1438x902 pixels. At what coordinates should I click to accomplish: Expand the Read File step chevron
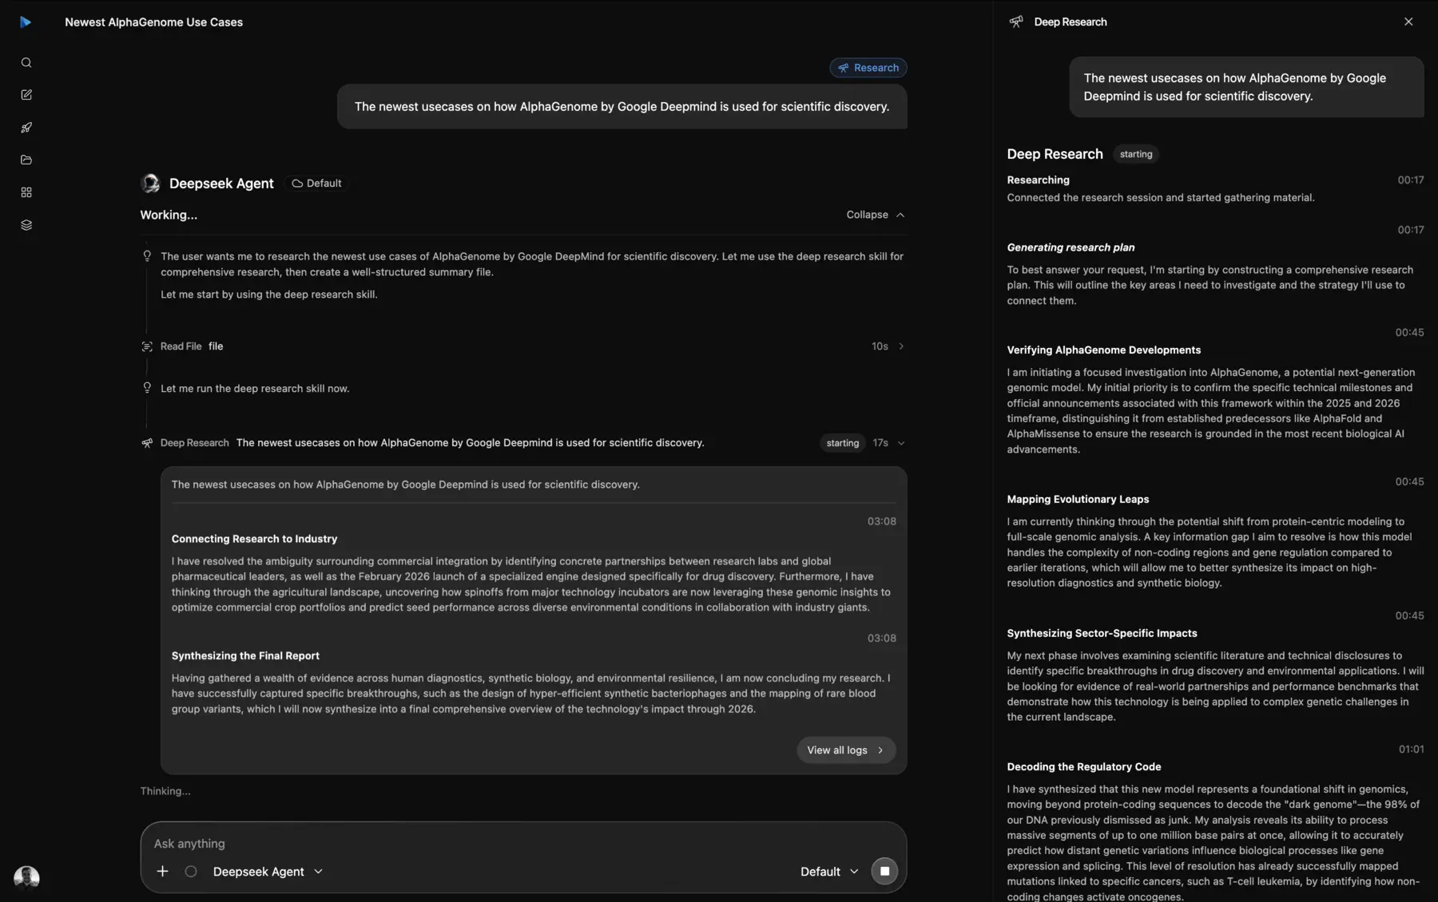pos(901,346)
